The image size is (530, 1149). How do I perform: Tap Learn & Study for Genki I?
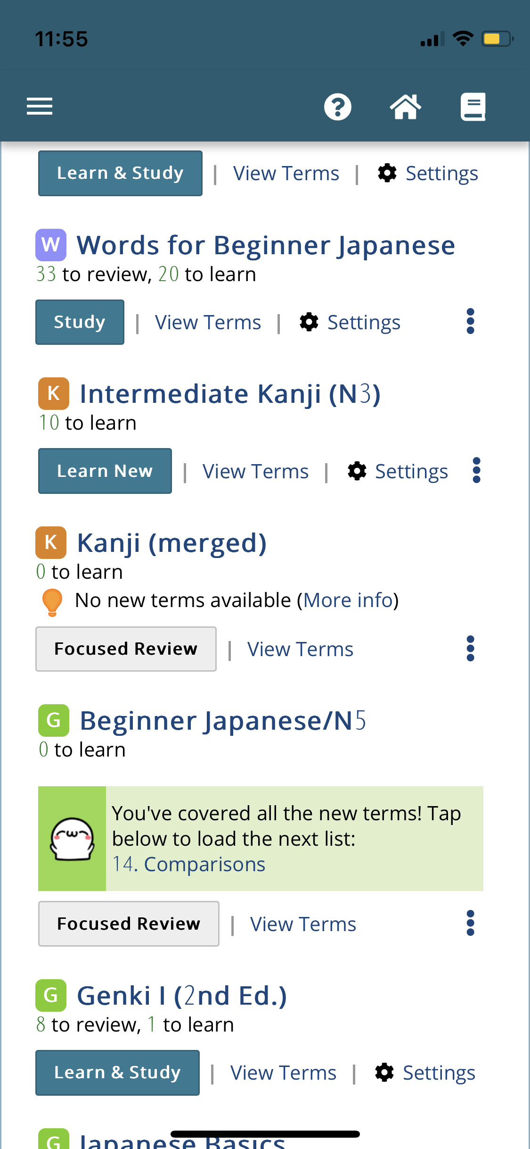tap(117, 1073)
